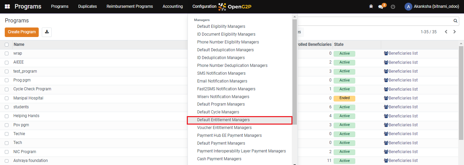Click the download export icon button

click(47, 32)
